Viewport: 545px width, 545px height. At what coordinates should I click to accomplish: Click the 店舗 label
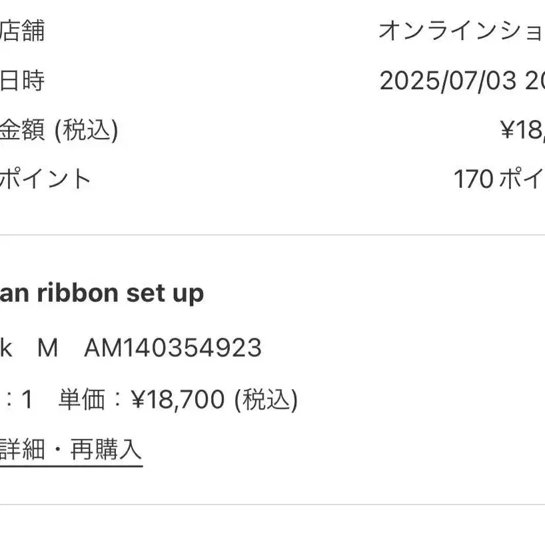click(22, 31)
